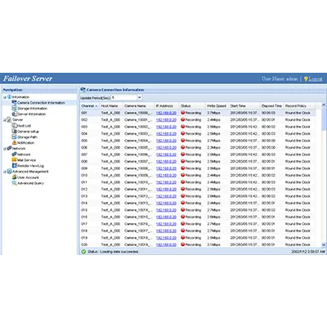Click red Recording icon for channel 001
The height and width of the screenshot is (327, 327).
click(x=183, y=113)
